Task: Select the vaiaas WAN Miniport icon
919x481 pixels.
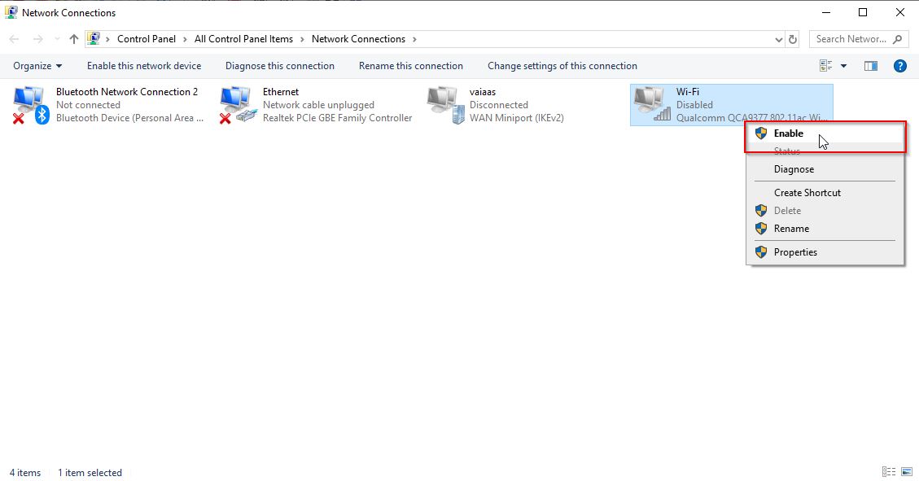Action: (444, 103)
